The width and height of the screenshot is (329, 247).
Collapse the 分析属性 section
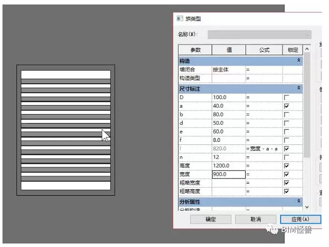[299, 201]
